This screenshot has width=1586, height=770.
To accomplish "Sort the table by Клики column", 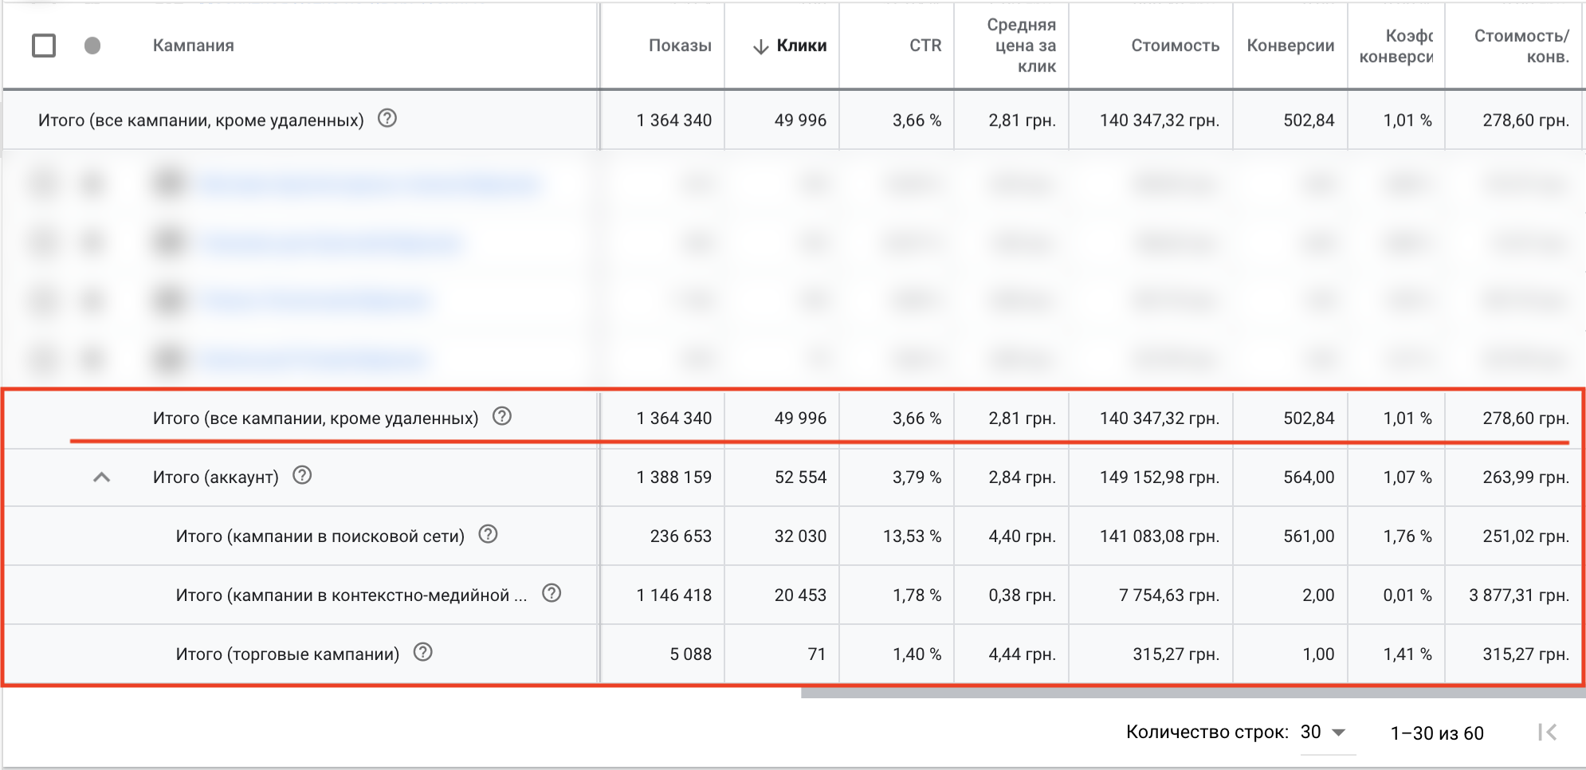I will tap(800, 46).
